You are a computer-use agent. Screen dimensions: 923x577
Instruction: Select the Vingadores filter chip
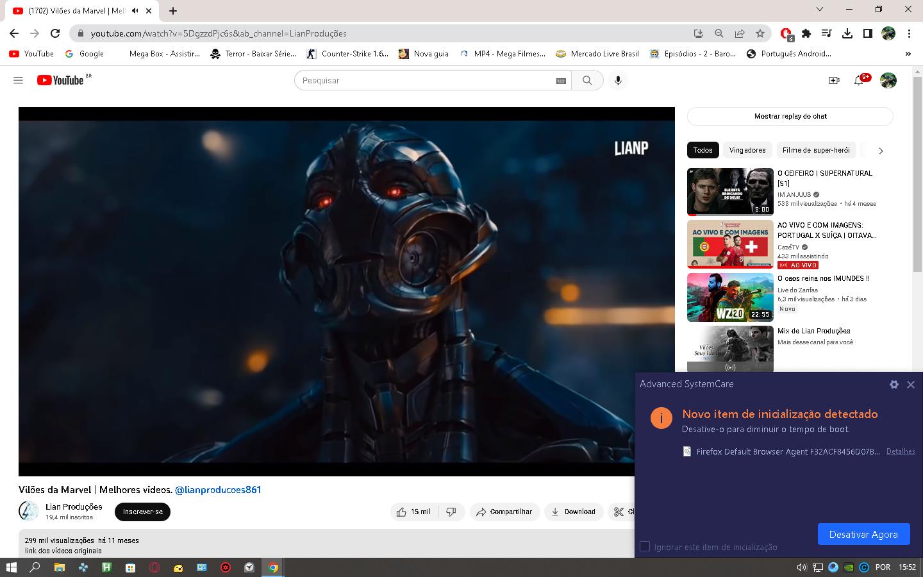[x=747, y=150]
